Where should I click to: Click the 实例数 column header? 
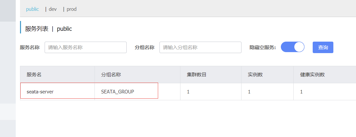255,75
